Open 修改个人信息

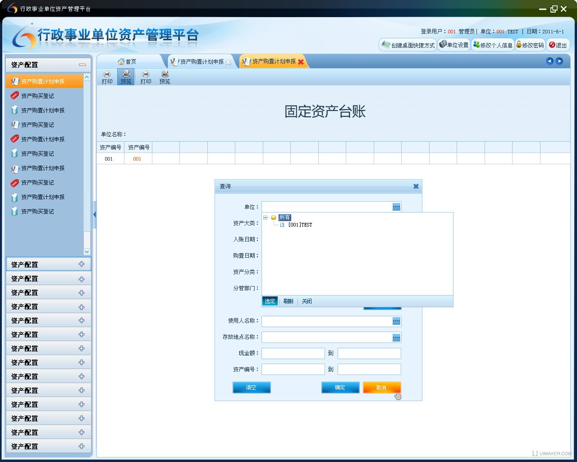[x=493, y=45]
